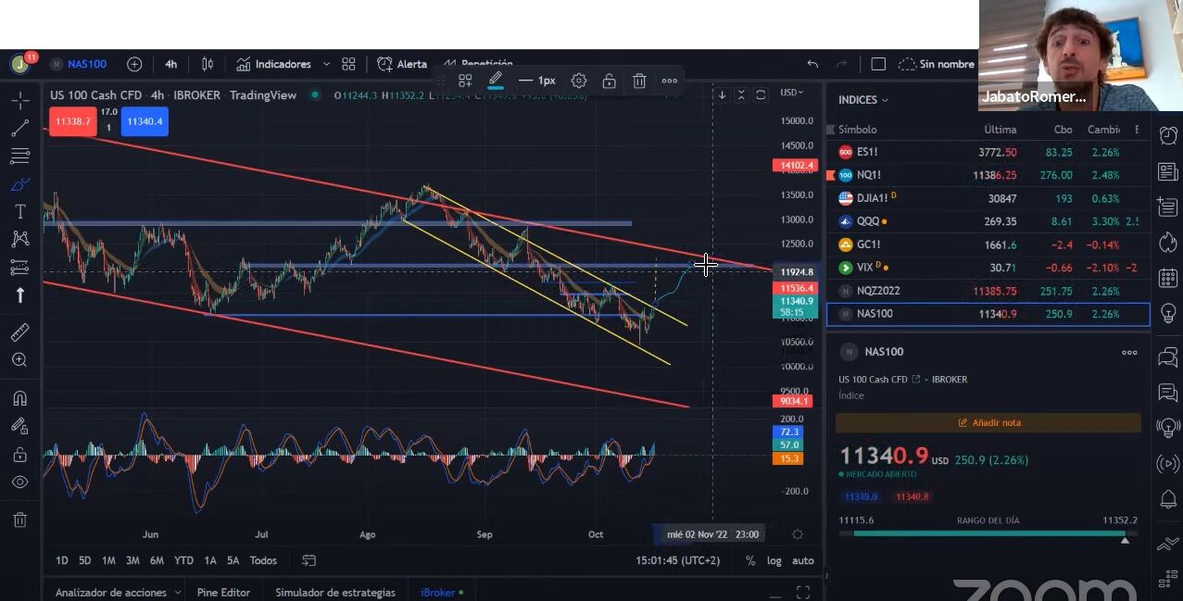The height and width of the screenshot is (601, 1183).
Task: Open the chart layout selector square
Action: pos(878,64)
